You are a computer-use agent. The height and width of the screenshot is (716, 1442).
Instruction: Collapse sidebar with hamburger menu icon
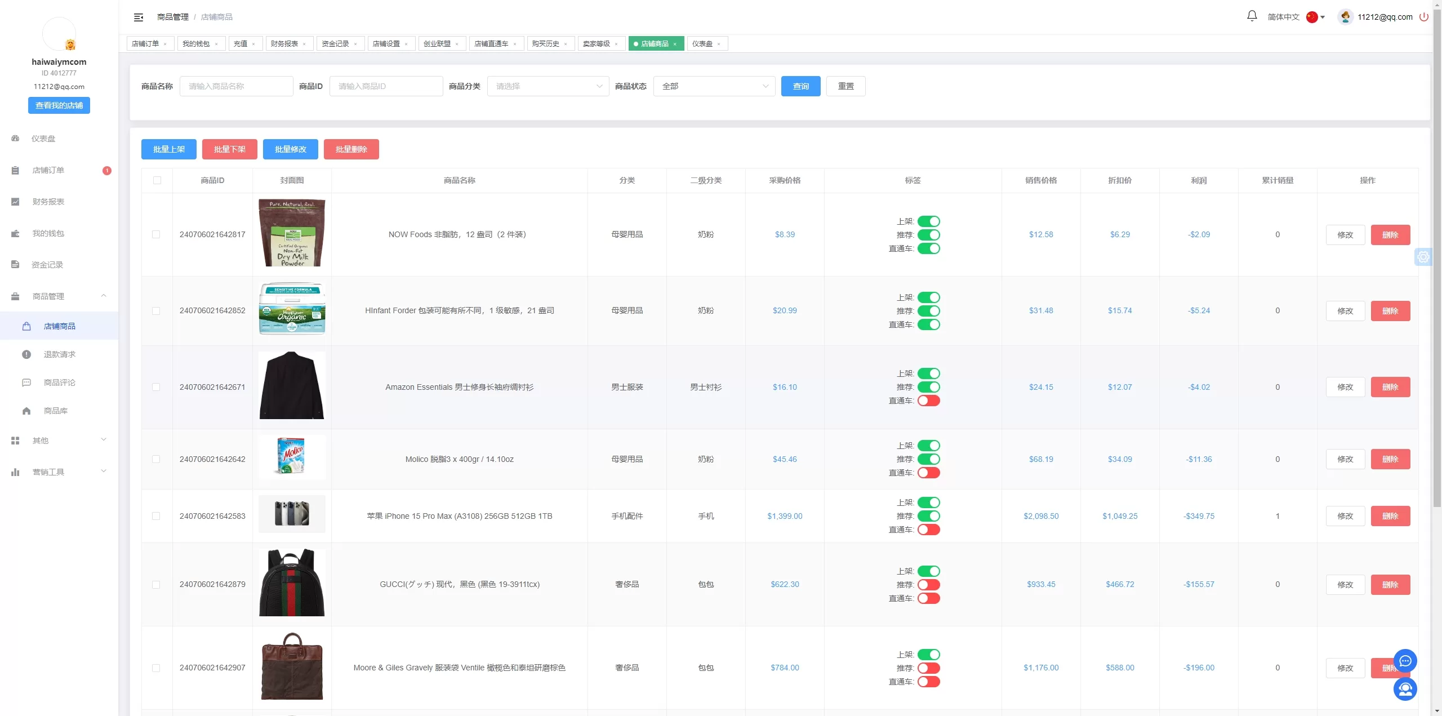click(139, 17)
